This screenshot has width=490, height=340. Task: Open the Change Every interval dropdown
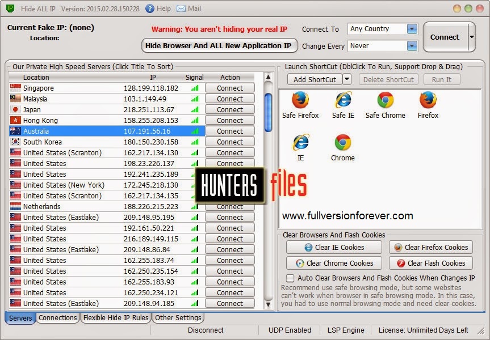point(412,46)
